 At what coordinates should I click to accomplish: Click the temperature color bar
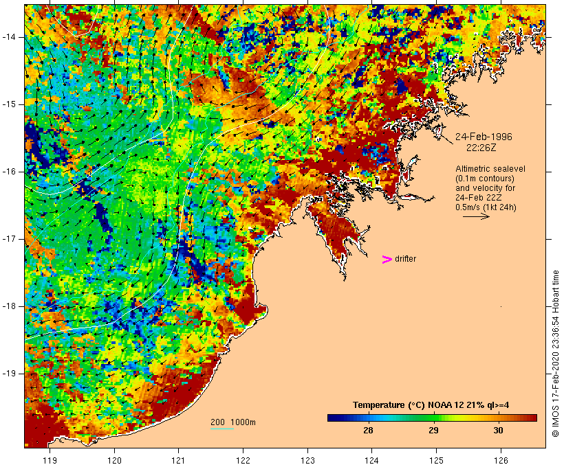tap(432, 418)
